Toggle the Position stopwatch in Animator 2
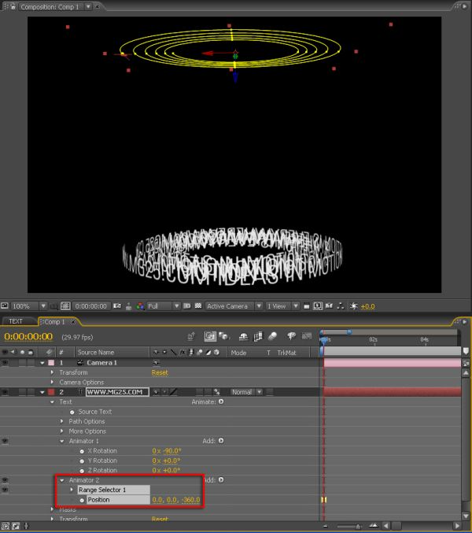This screenshot has height=533, width=472. (x=82, y=501)
